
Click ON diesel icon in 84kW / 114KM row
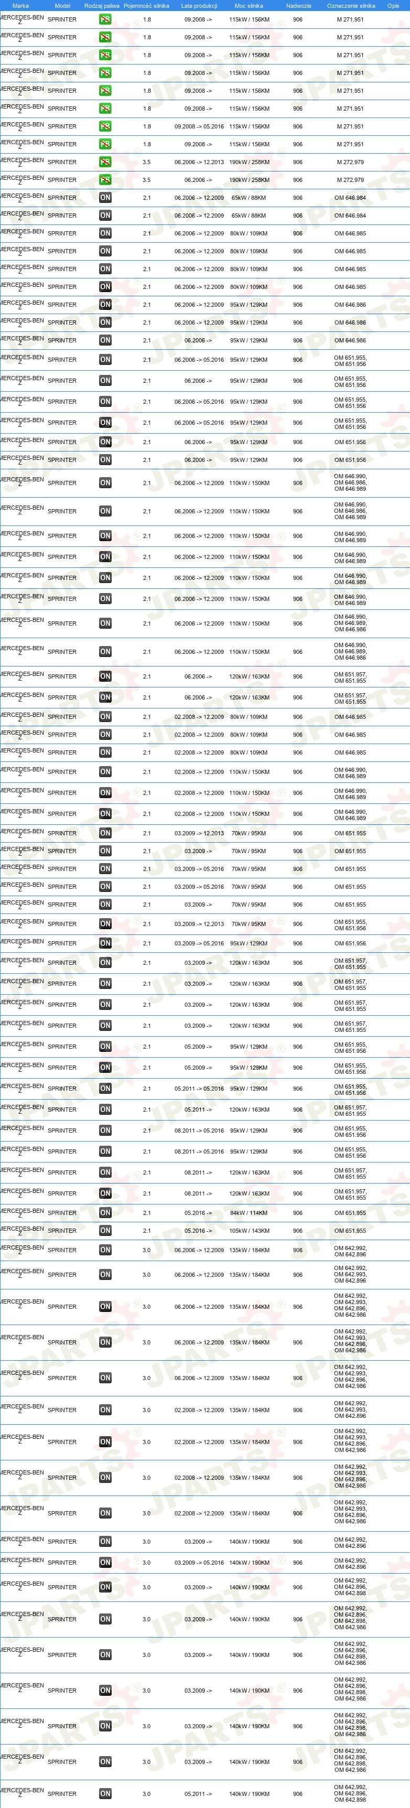click(x=105, y=1213)
